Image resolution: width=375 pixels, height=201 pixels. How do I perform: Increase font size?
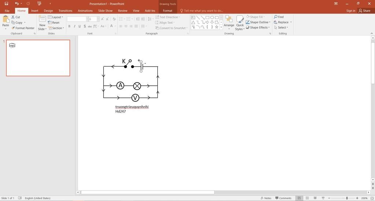tap(103, 19)
